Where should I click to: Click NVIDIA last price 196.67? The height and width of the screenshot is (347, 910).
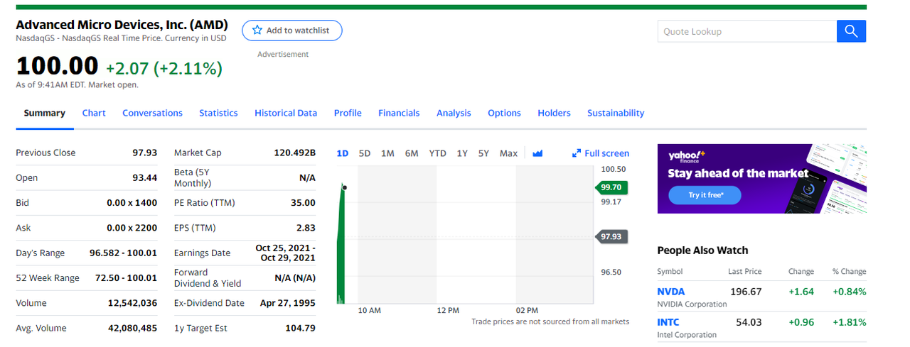pos(746,292)
